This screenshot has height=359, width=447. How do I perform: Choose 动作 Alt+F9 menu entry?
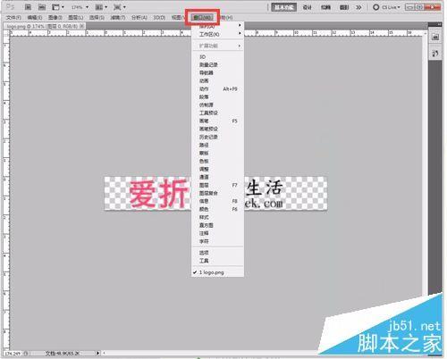click(x=217, y=88)
